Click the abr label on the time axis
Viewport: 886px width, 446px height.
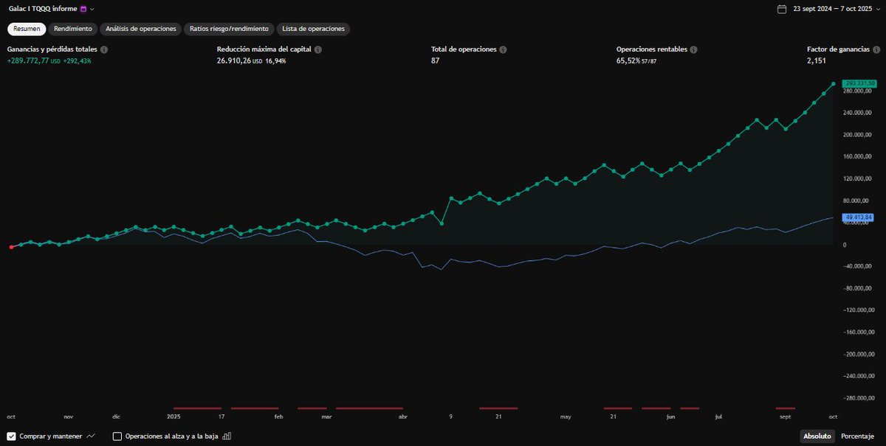point(403,417)
